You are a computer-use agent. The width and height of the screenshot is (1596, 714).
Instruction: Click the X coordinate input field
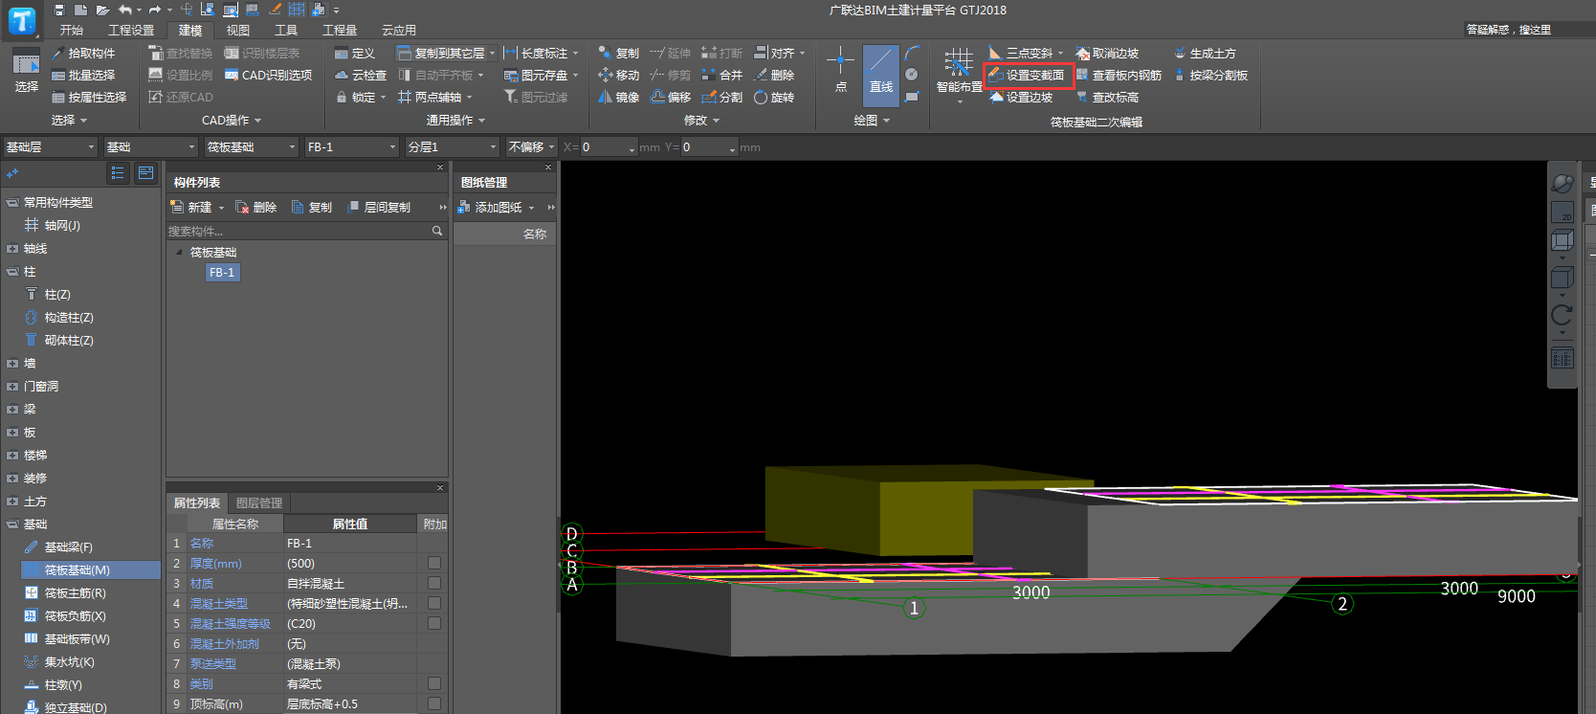[x=607, y=147]
